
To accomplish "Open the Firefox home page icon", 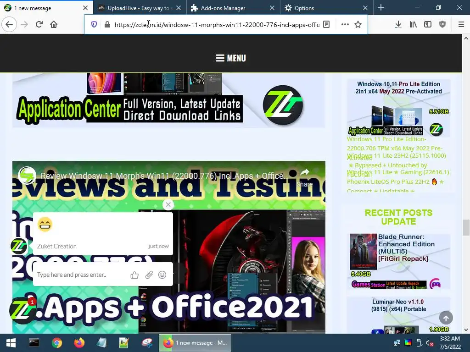I will point(54,24).
